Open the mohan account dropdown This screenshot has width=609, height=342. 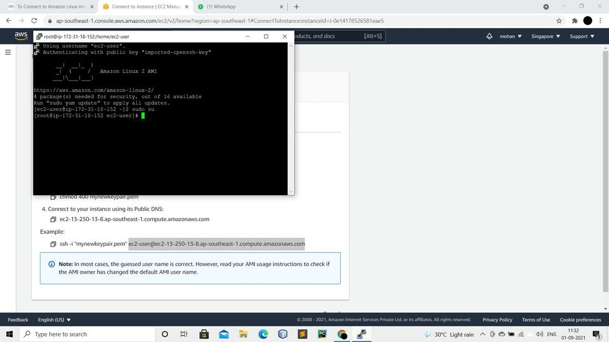(x=510, y=36)
